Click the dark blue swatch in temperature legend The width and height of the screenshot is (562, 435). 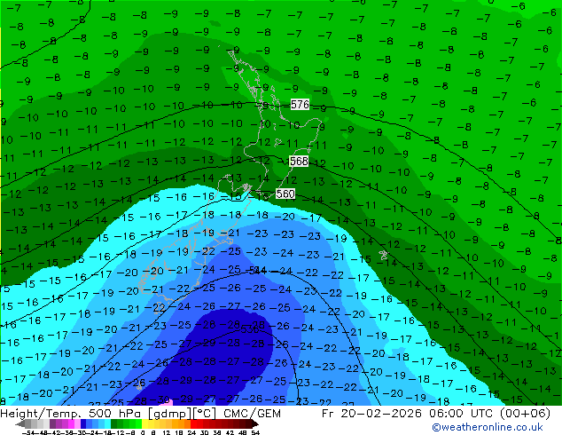click(x=83, y=423)
